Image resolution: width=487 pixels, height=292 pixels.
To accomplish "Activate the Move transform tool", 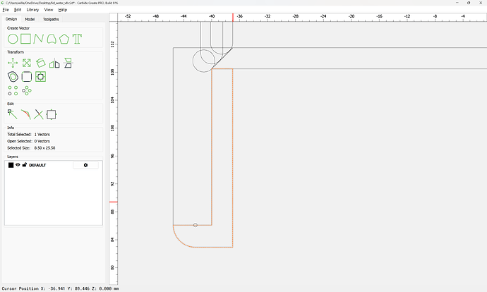I will 13,63.
